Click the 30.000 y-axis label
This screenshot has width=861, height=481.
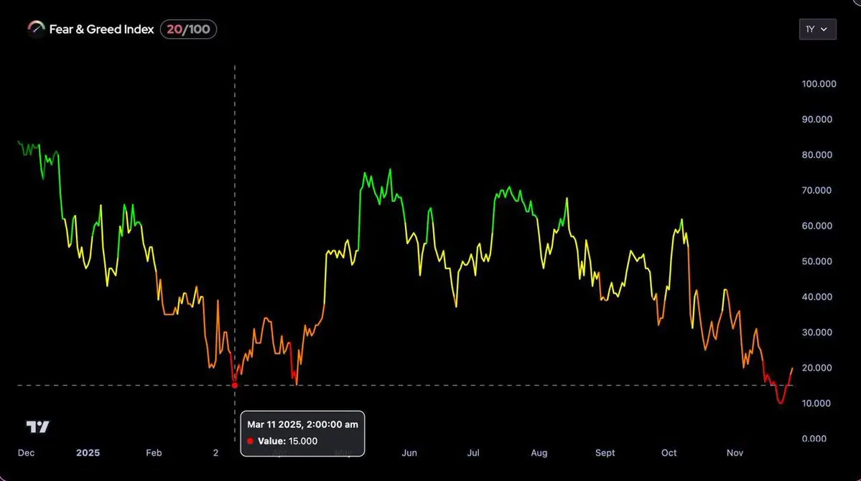tap(816, 332)
